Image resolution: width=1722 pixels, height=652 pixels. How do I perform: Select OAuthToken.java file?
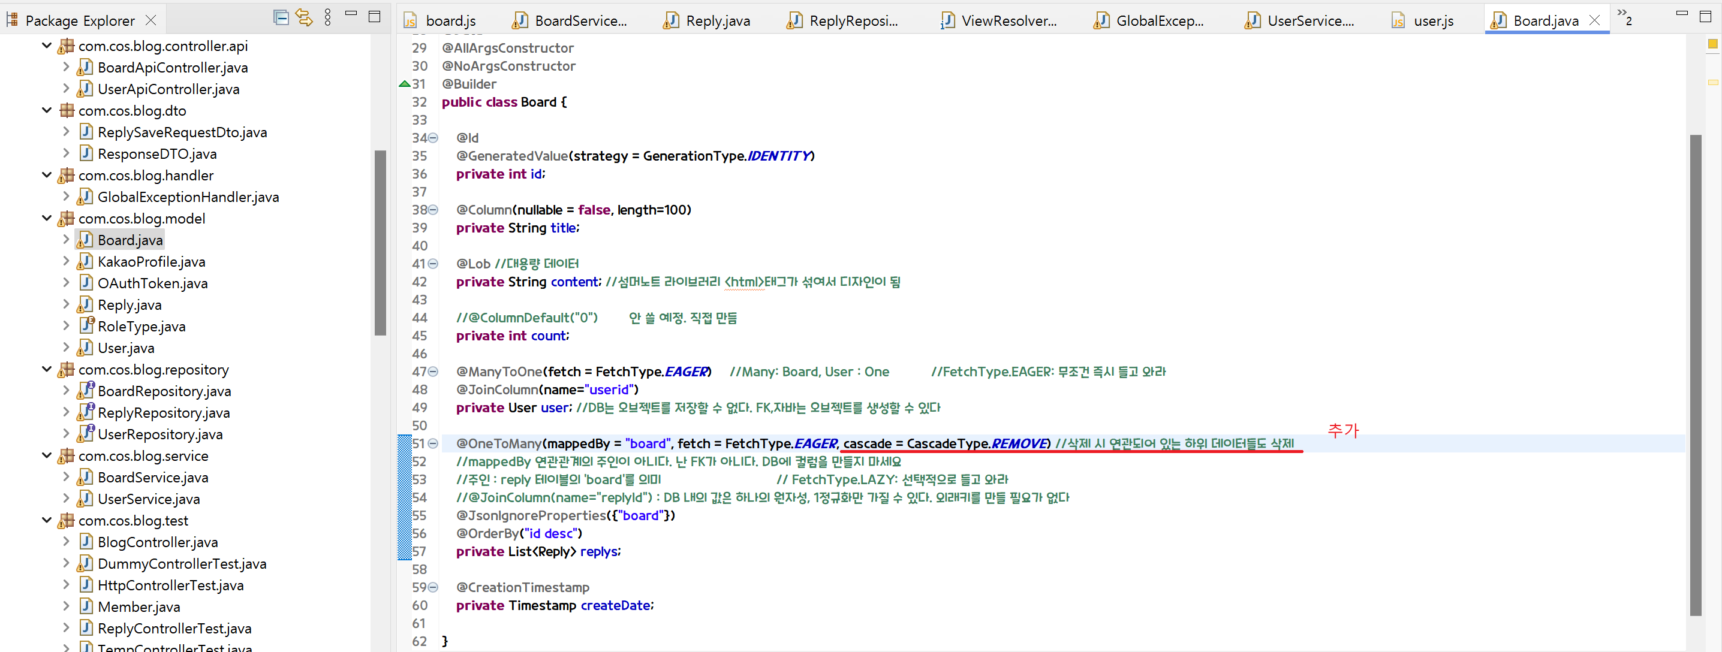click(152, 283)
